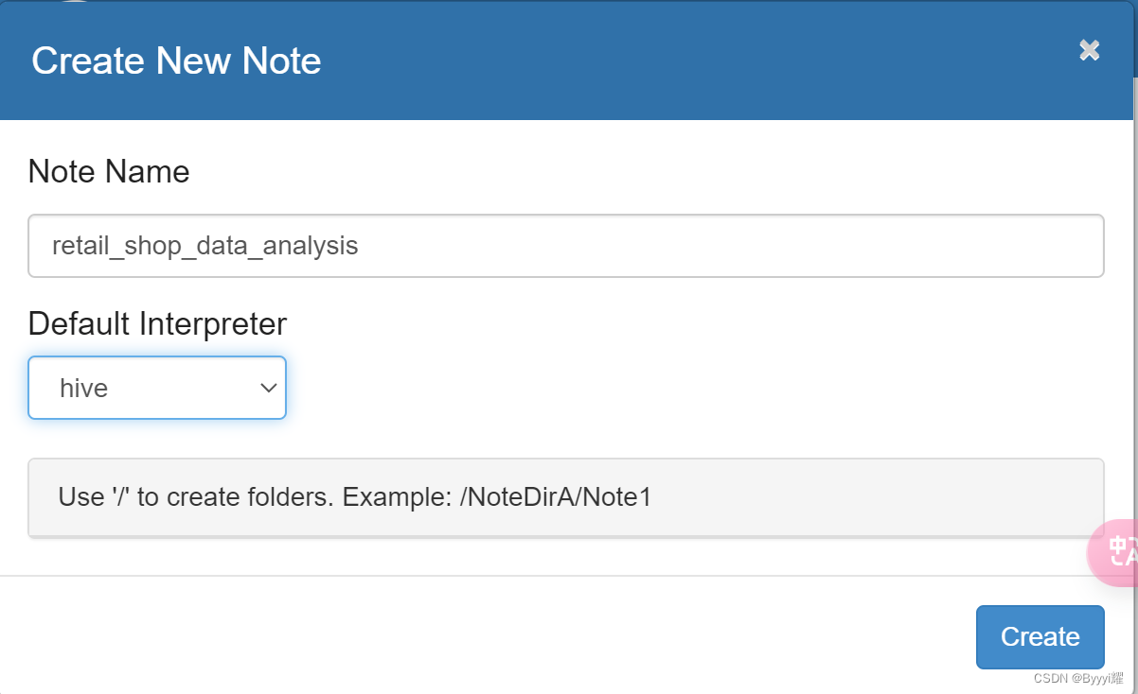Viewport: 1138px width, 694px height.
Task: Click the Note Name label
Action: tap(109, 171)
